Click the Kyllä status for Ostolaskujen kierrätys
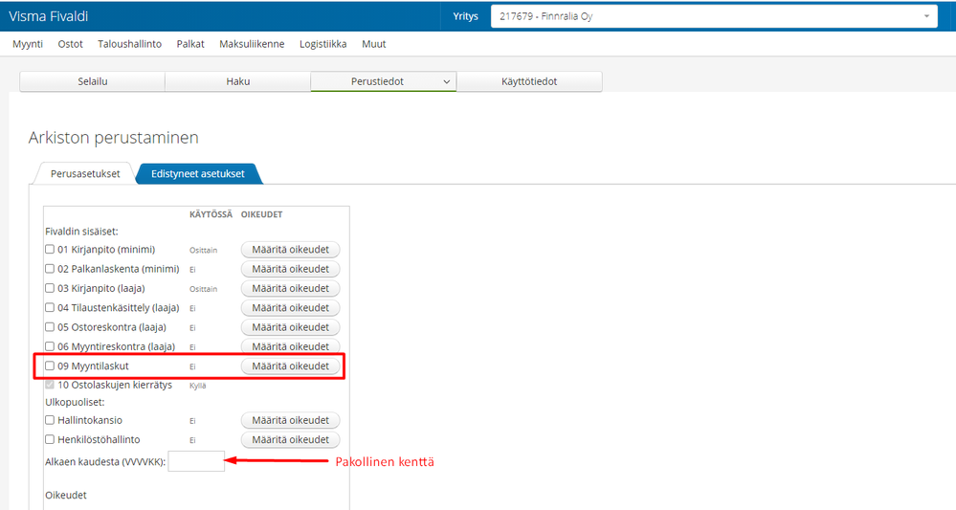 197,386
